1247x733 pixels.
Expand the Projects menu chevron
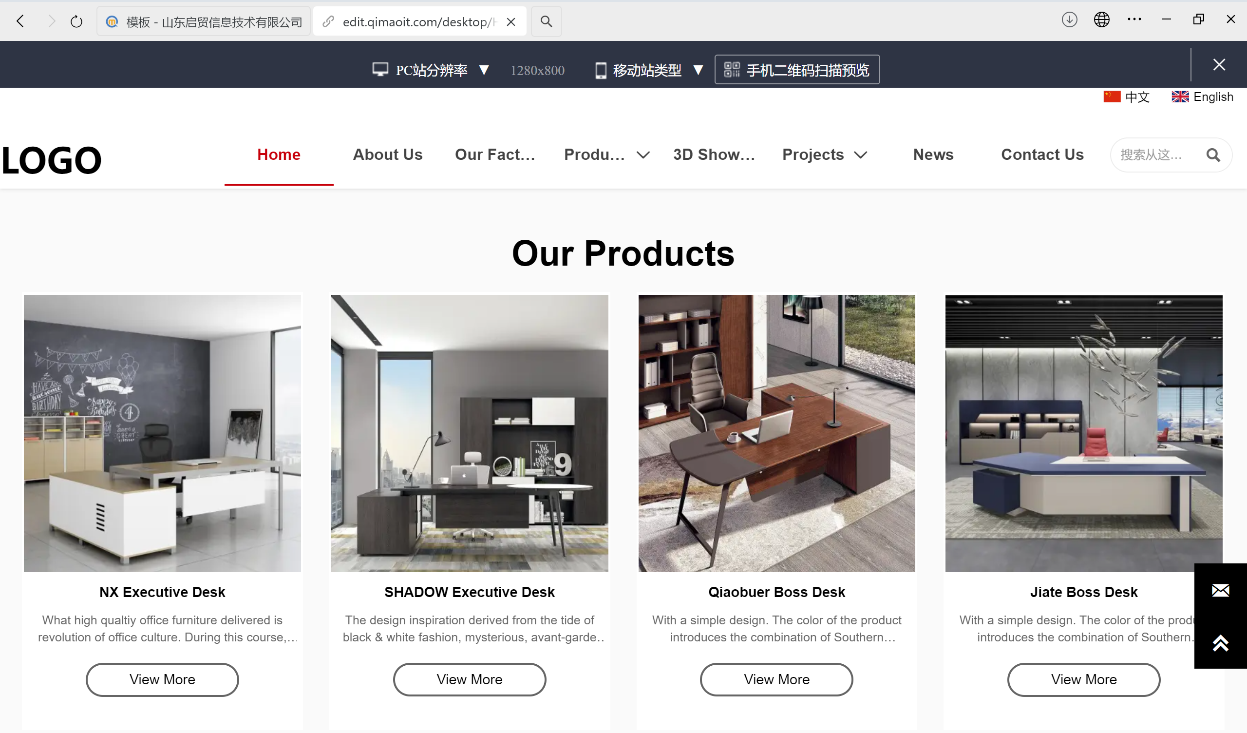(861, 155)
